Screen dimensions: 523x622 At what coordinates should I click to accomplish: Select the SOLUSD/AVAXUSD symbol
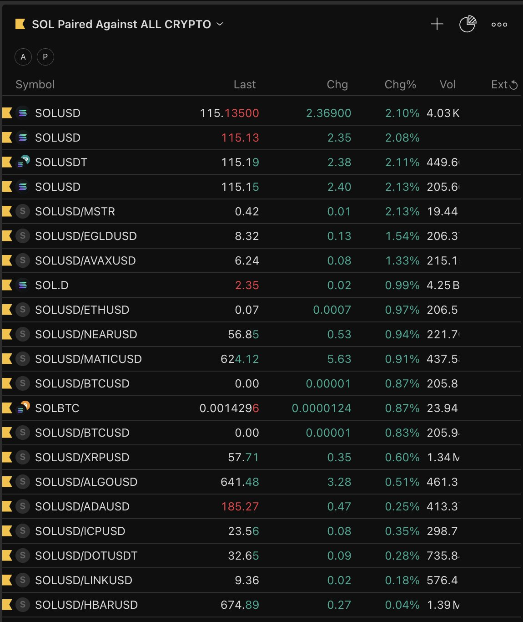pyautogui.click(x=85, y=260)
